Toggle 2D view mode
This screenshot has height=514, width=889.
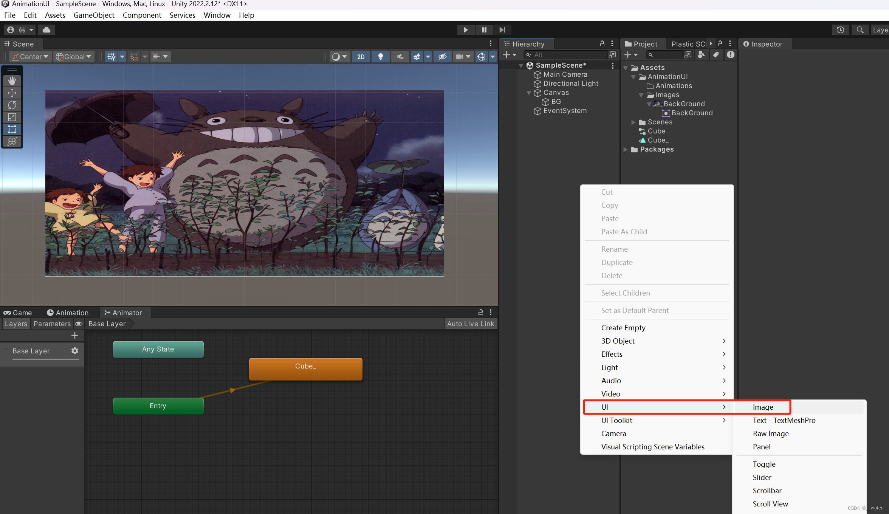361,57
